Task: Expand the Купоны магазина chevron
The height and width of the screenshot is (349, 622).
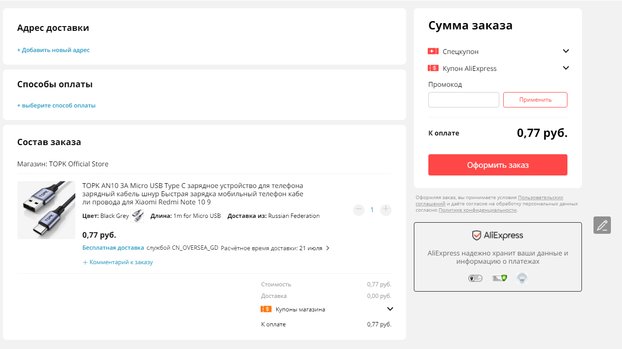Action: tap(390, 309)
